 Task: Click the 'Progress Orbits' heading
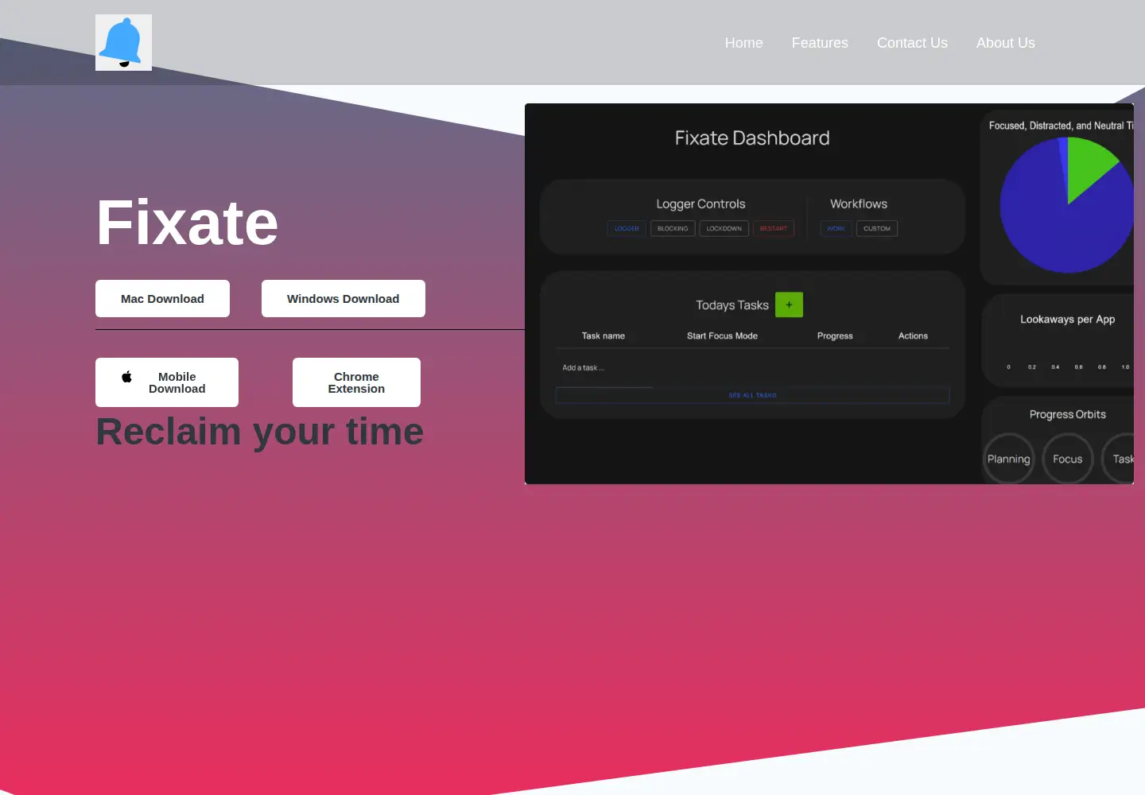(1067, 414)
